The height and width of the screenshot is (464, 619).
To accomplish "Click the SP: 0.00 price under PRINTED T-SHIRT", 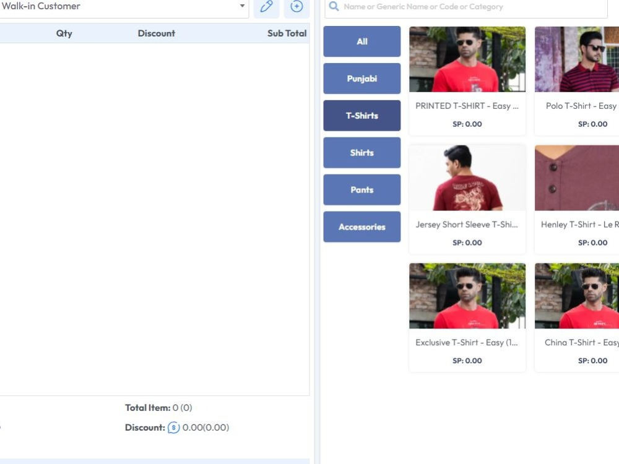I will (x=467, y=124).
